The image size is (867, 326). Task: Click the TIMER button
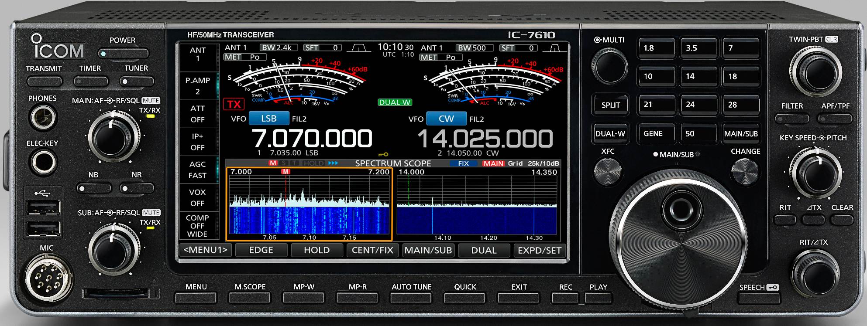point(90,81)
